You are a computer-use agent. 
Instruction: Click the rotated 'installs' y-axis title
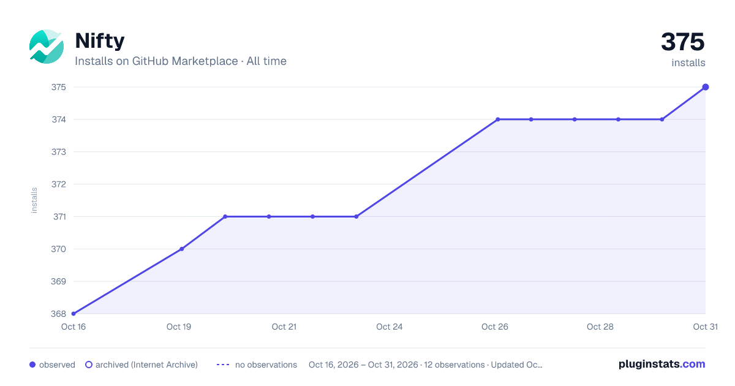34,200
